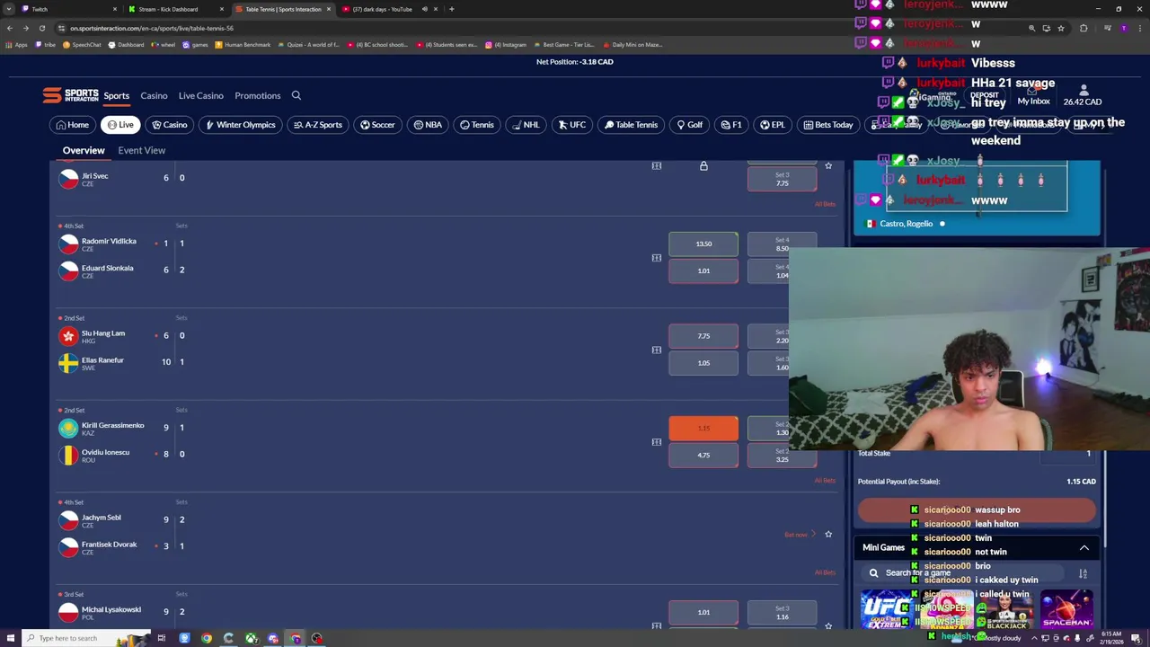This screenshot has height=647, width=1150.
Task: Deselect highlighted 1.15 odds for Gerassimenko
Action: (703, 429)
